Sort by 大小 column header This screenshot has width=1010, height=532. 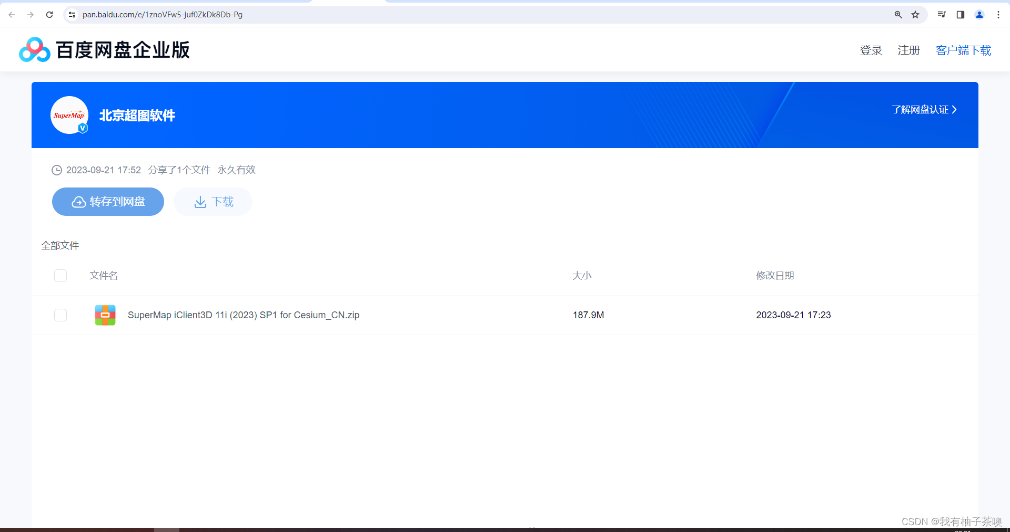click(x=582, y=276)
